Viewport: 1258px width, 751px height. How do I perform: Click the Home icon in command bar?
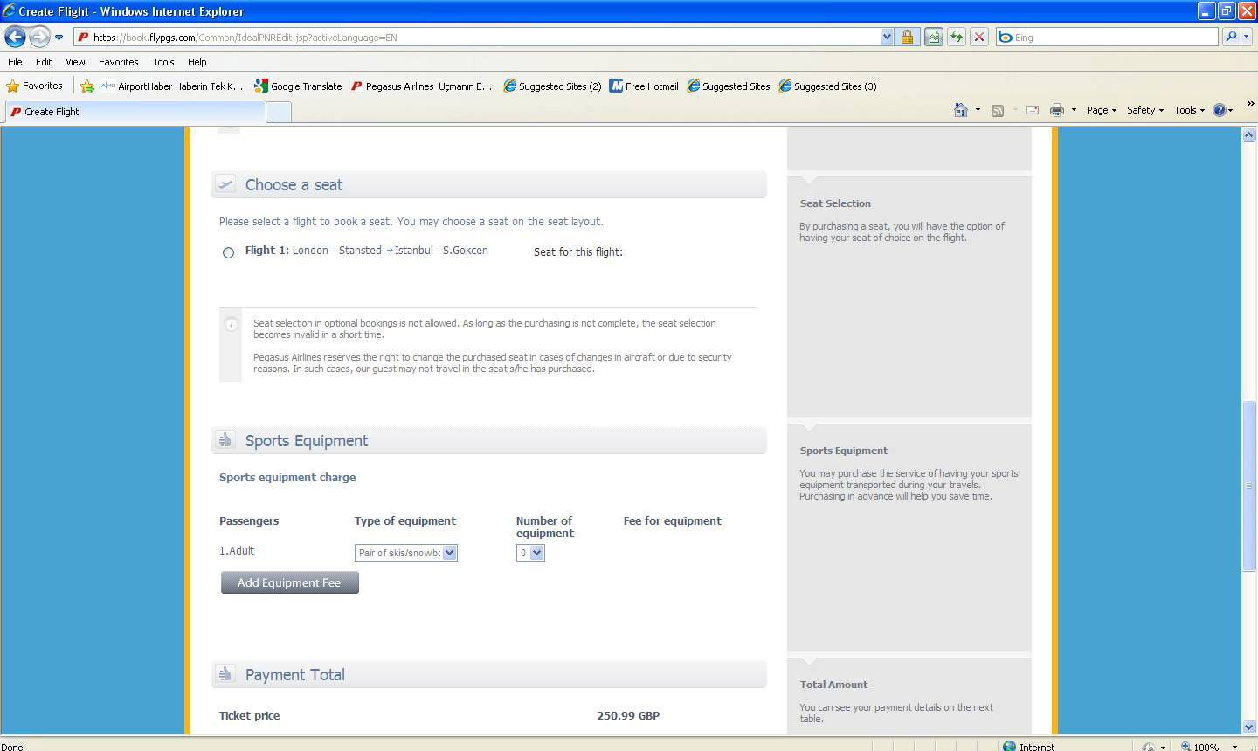click(961, 110)
